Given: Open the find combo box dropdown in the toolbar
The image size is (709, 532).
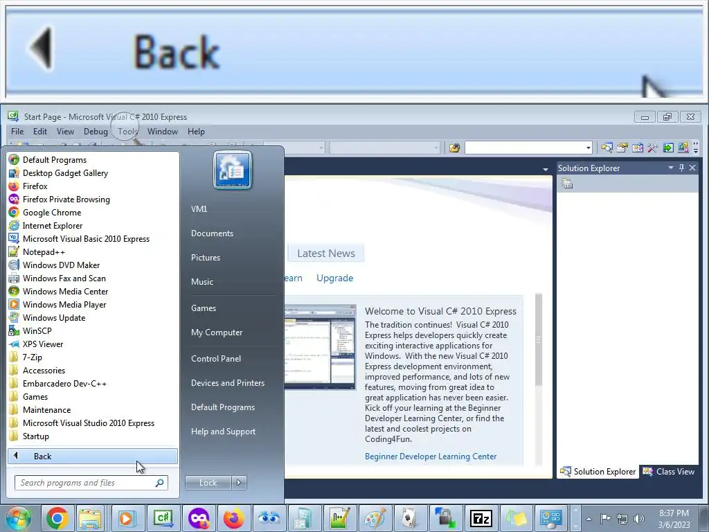Looking at the screenshot, I should pos(588,148).
